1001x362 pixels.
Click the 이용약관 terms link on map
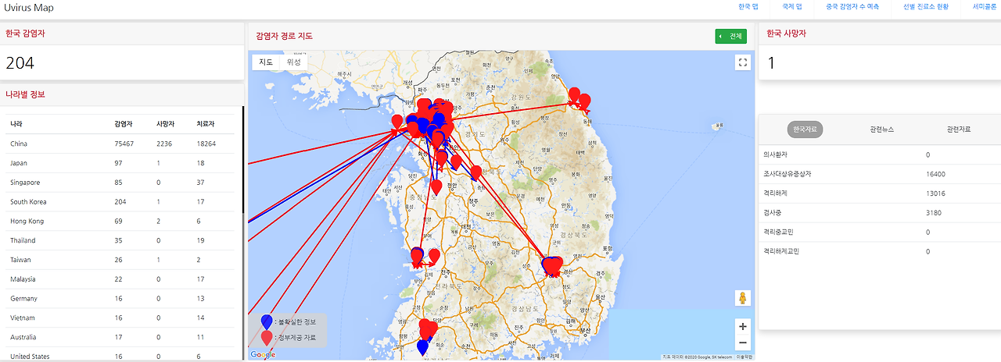point(744,357)
